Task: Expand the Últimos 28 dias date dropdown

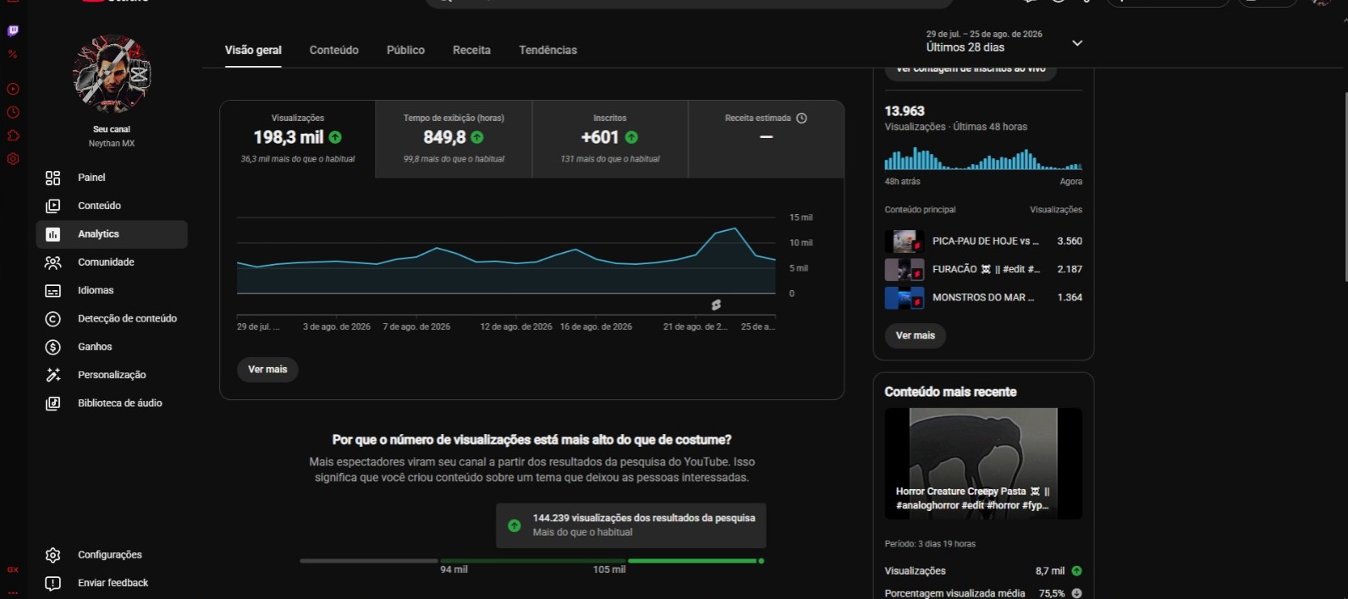Action: tap(1077, 43)
